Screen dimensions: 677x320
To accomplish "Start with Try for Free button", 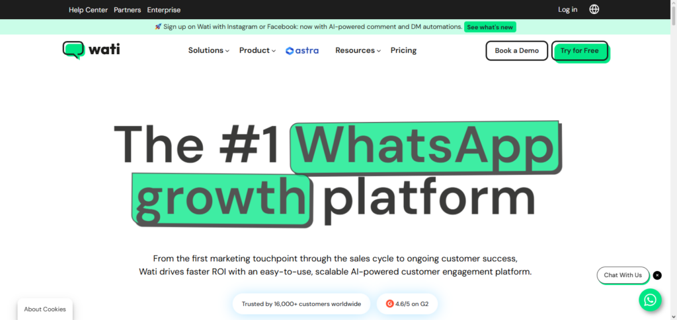I will click(579, 51).
